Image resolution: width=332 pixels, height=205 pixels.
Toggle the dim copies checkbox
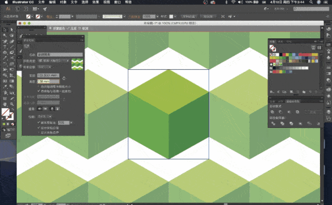coord(38,122)
